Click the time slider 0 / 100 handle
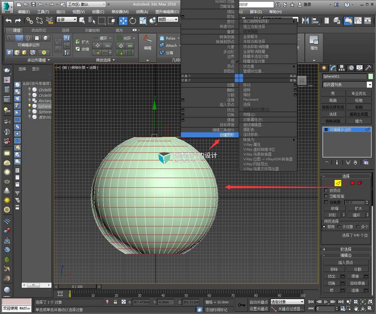The height and width of the screenshot is (314, 376). 77,286
